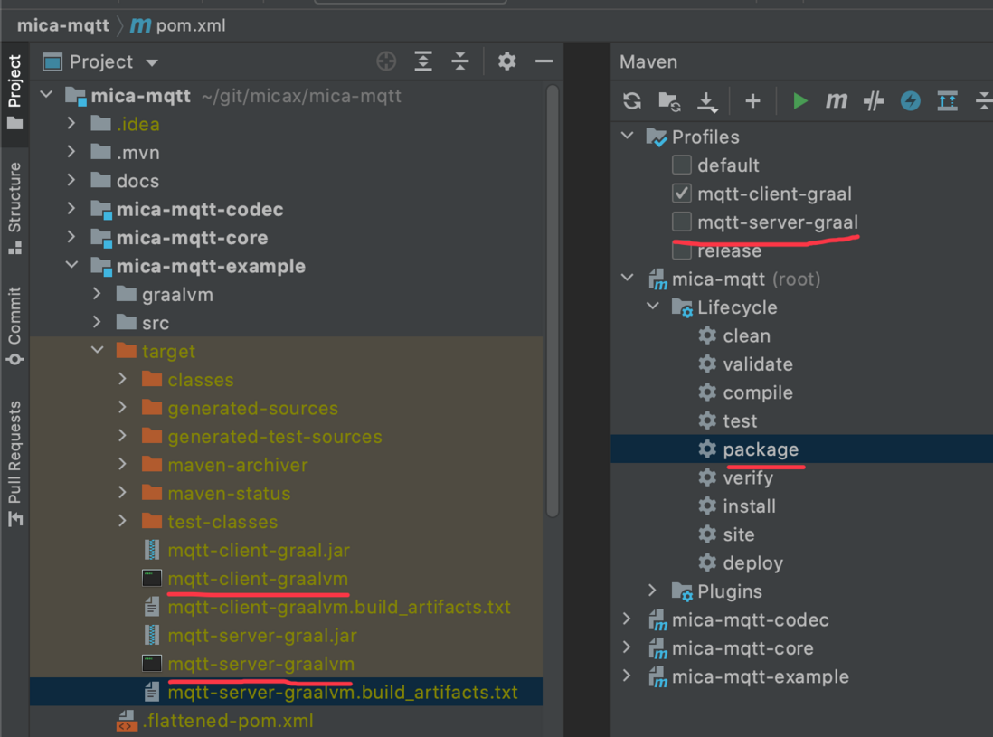Click the mica-mqtt breadcrumb

(x=62, y=25)
